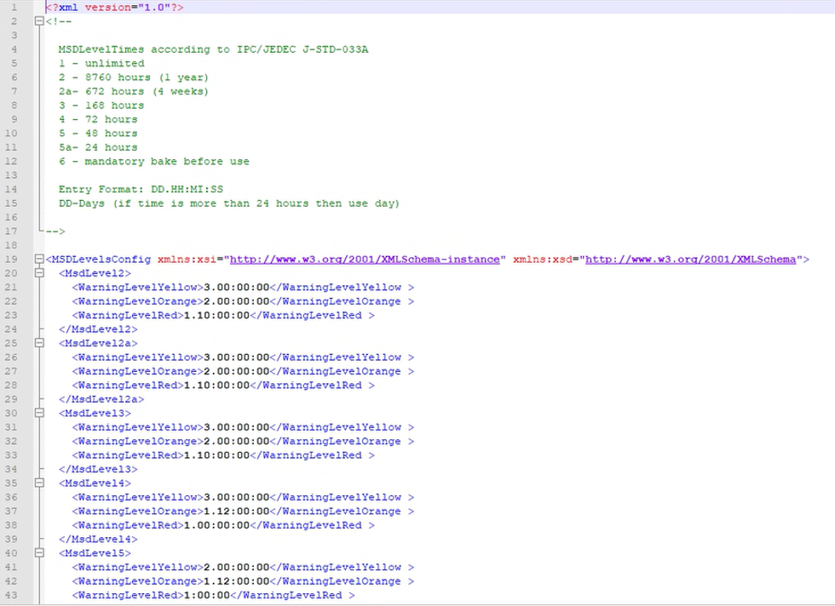
Task: Click the 'MSDLevelTimes according to IPC/JEDEC J-STD-033A' comment
Action: tap(213, 49)
